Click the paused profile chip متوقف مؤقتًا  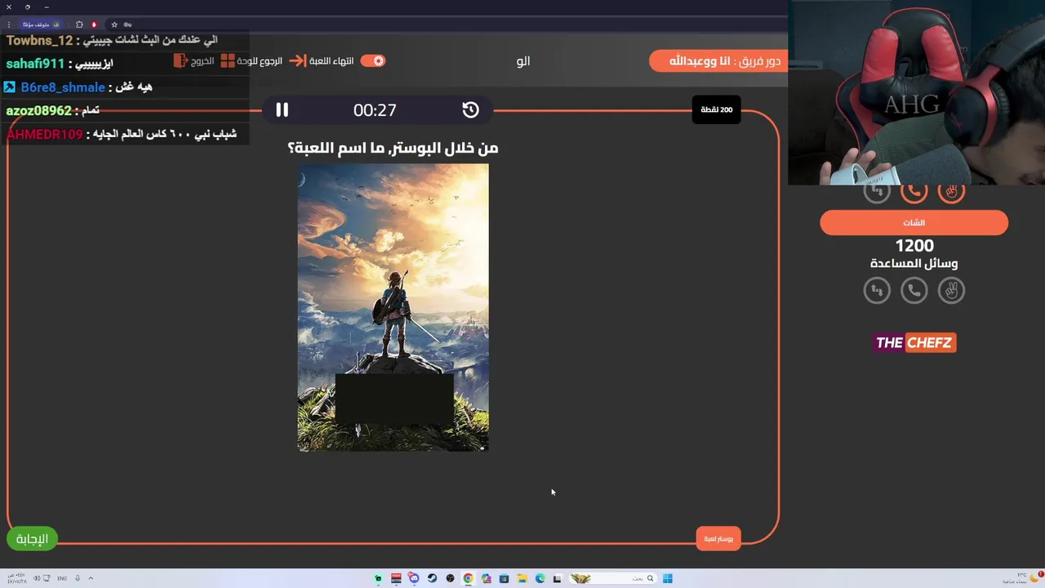pos(41,24)
